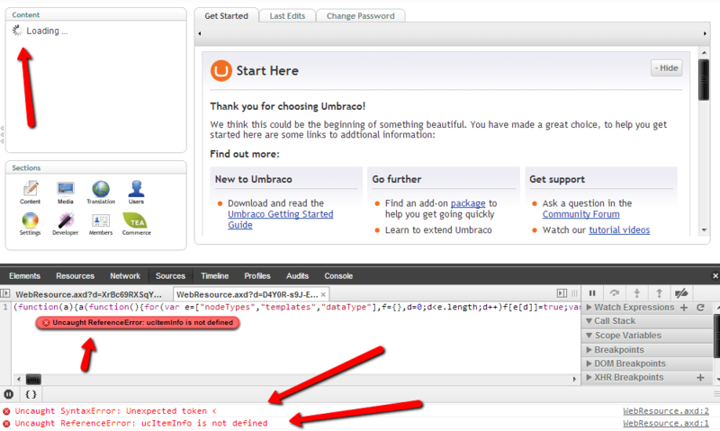Click the red error icon in code

tap(46, 323)
